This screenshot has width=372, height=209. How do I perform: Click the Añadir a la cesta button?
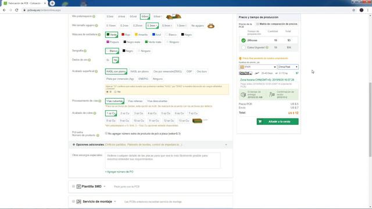[278, 121]
